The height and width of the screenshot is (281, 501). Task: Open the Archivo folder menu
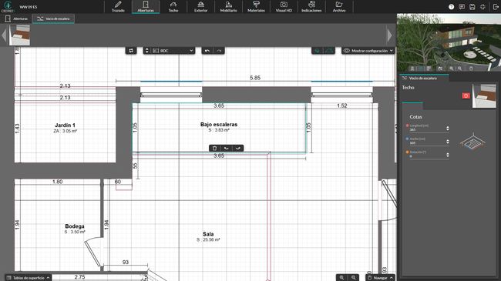pos(339,7)
